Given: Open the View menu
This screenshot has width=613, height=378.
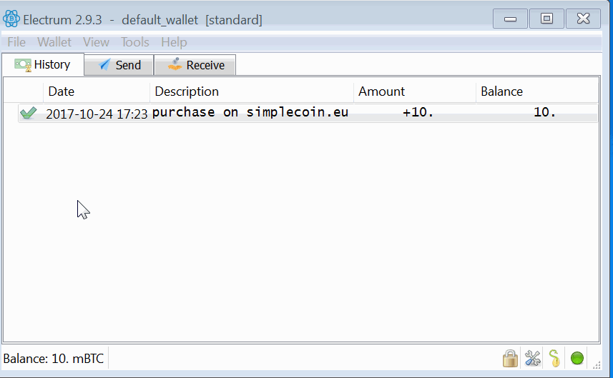Looking at the screenshot, I should click(96, 42).
